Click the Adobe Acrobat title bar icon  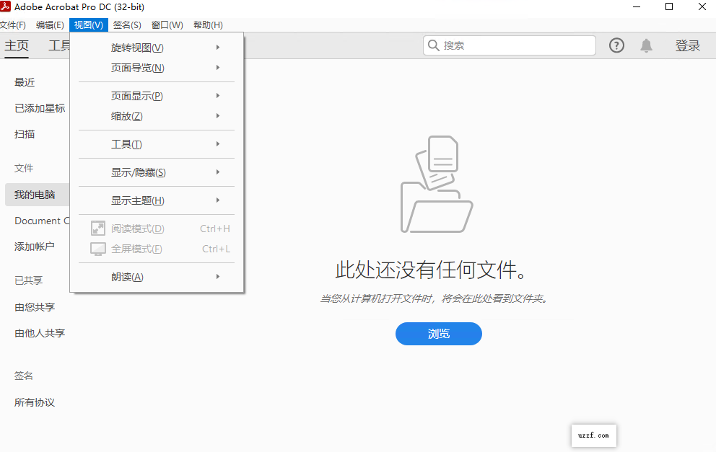[7, 6]
